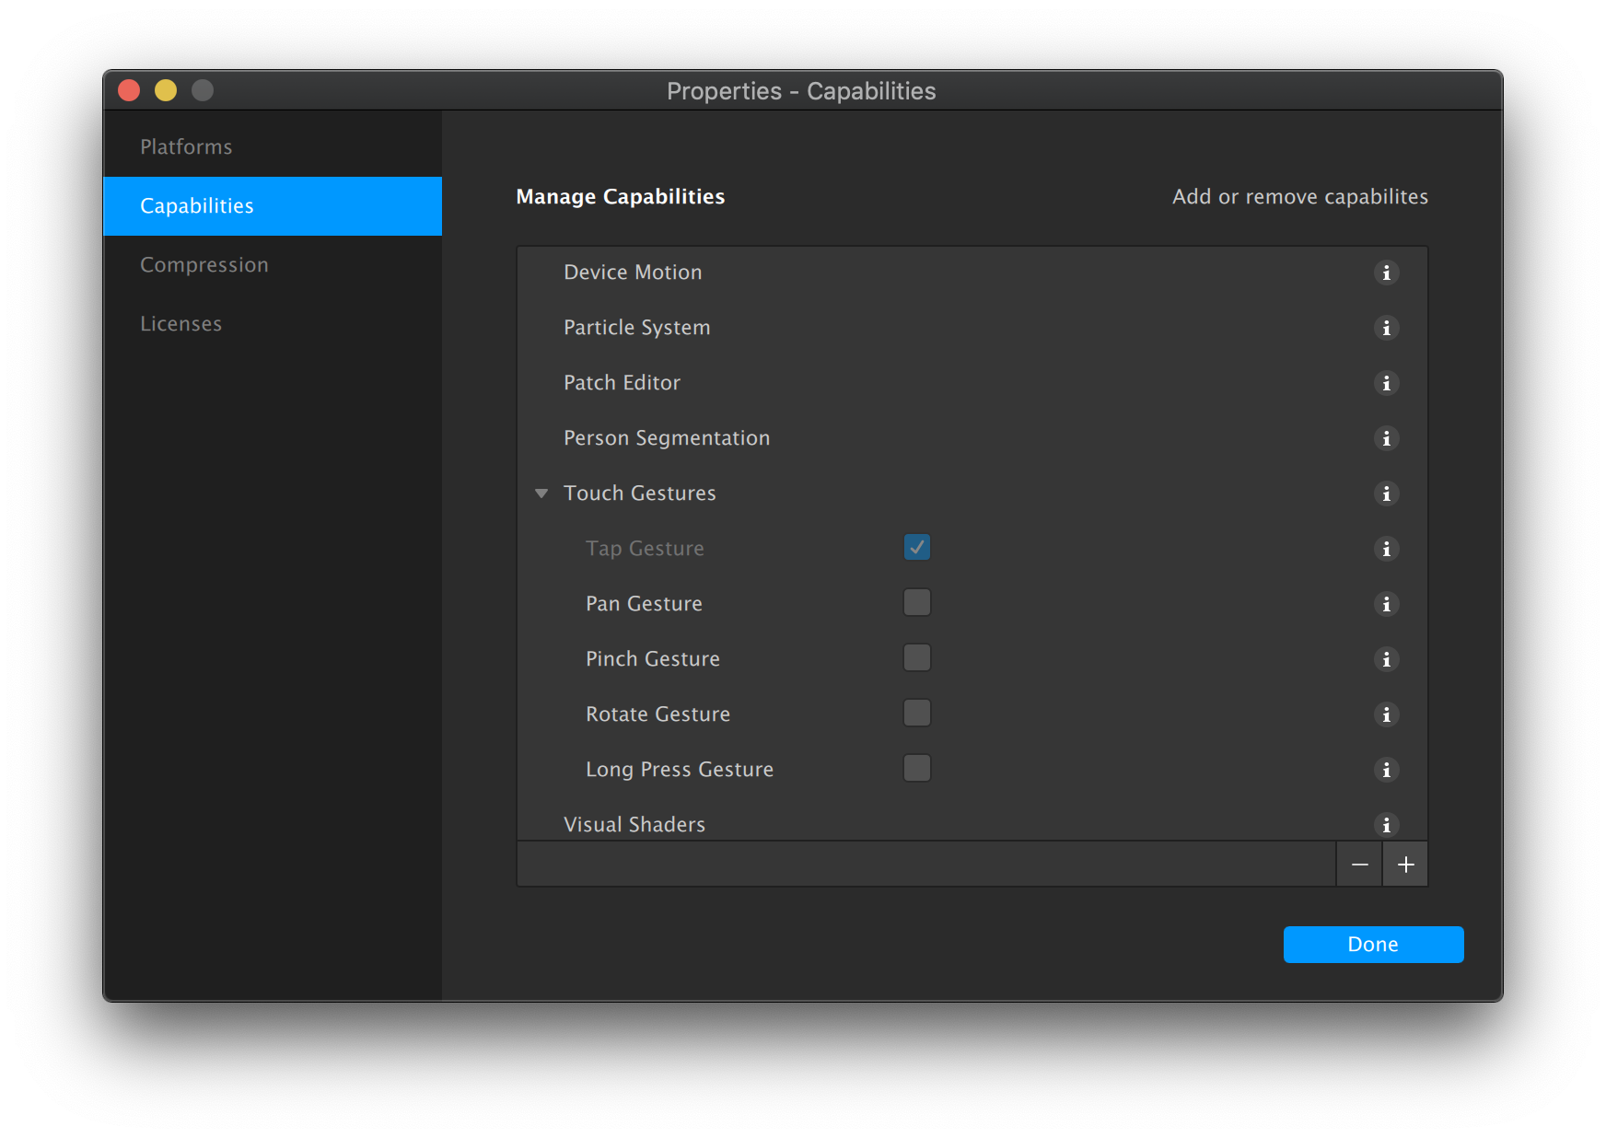Collapse the Touch Gestures disclosure triangle
1606x1138 pixels.
tap(541, 494)
